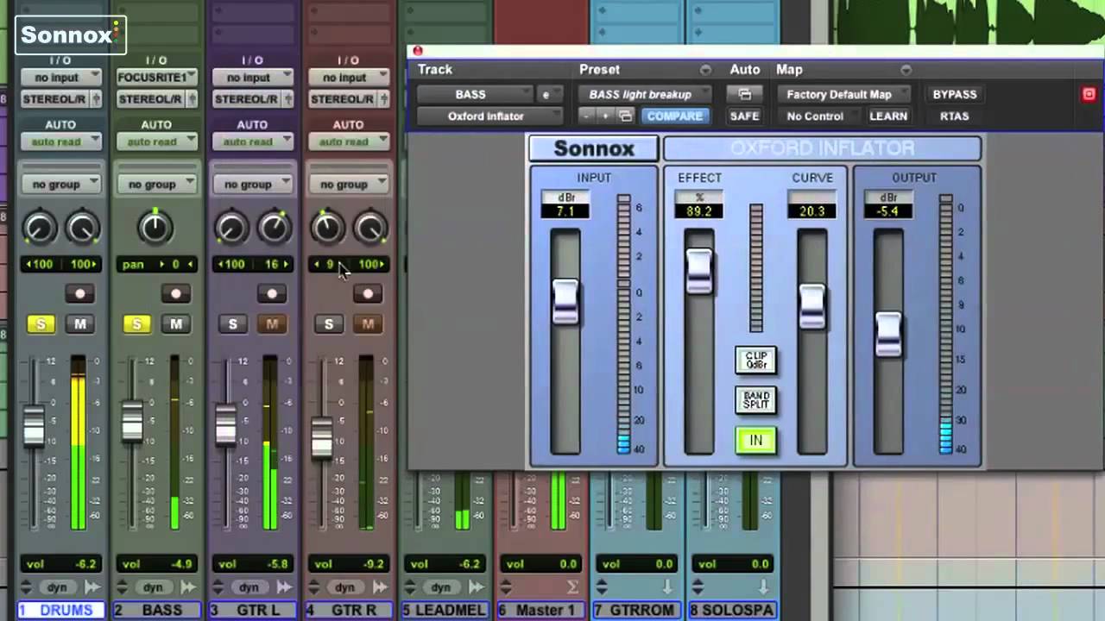Click the SAFE button
1105x621 pixels.
(x=744, y=116)
